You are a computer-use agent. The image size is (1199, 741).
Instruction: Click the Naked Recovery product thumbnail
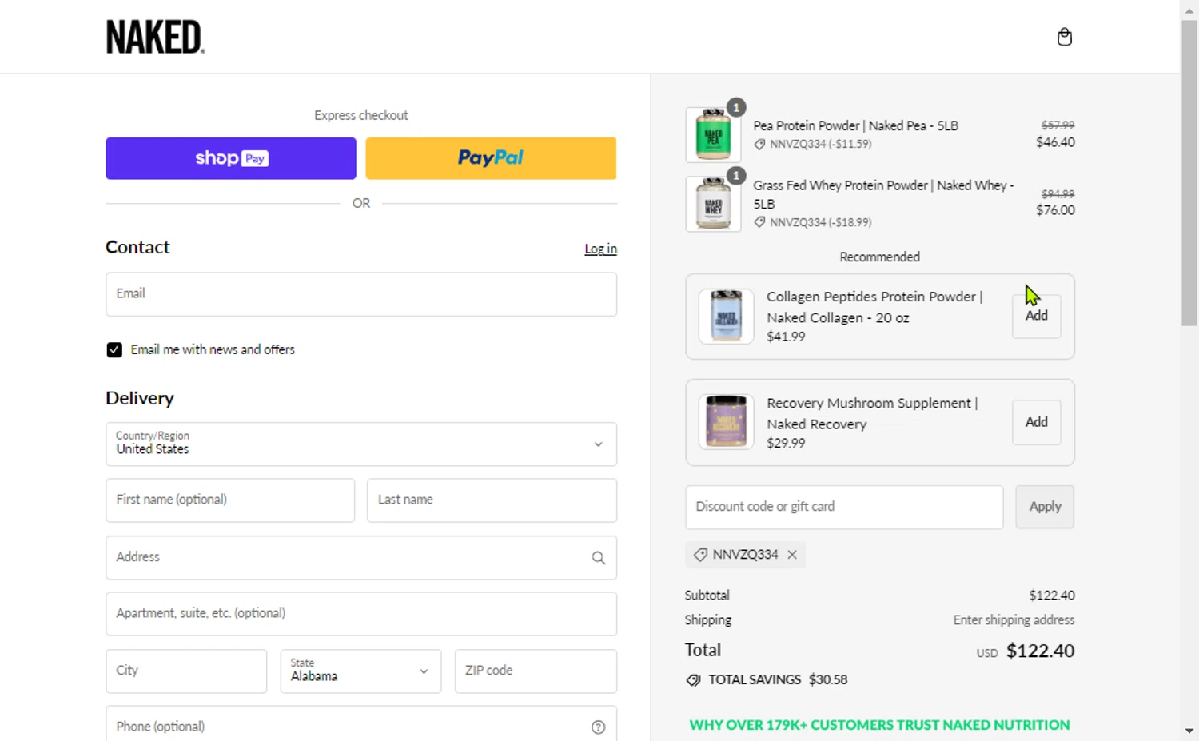click(726, 422)
